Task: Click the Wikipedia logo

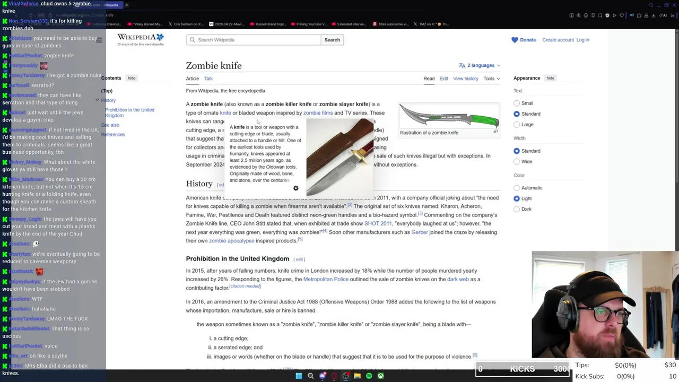Action: [141, 39]
